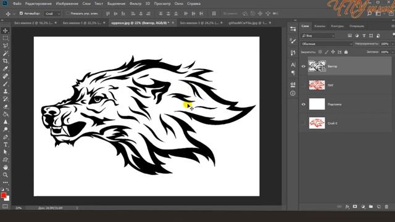Click the white background color swatch
The image size is (395, 222).
coord(7,199)
